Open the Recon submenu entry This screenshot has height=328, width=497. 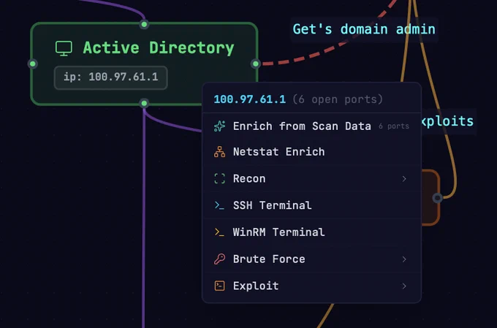coord(311,179)
